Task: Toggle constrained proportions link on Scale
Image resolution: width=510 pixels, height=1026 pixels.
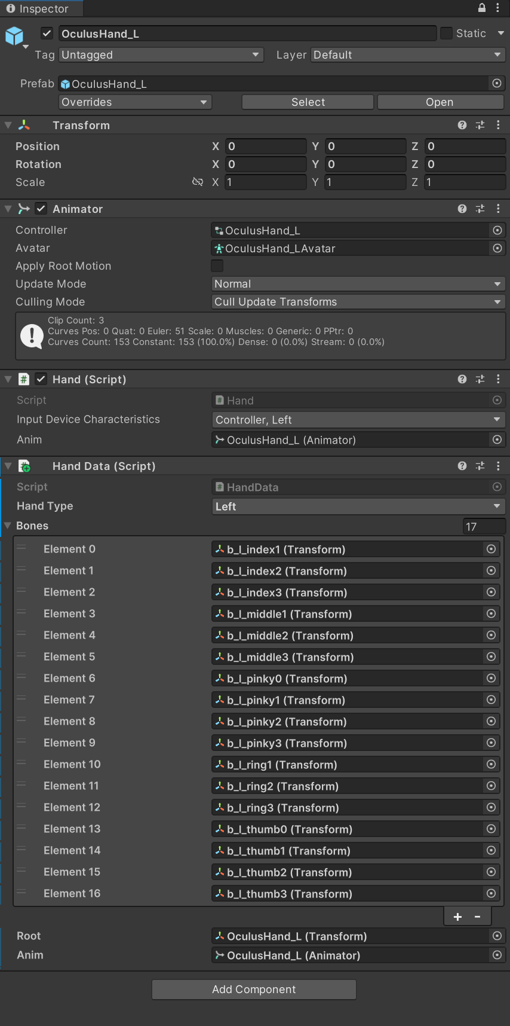Action: tap(198, 182)
